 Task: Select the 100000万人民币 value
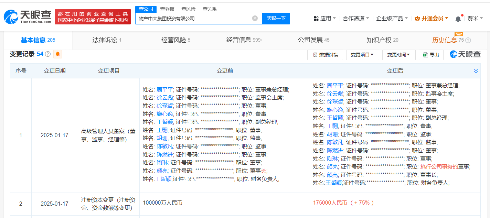162,203
